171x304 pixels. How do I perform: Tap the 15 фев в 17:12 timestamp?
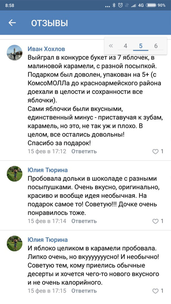point(47,151)
